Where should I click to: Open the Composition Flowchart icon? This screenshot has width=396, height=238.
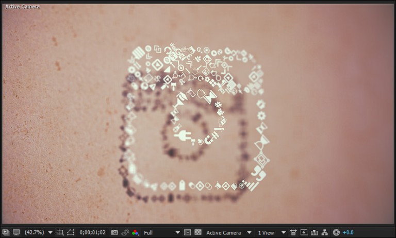tap(325, 233)
